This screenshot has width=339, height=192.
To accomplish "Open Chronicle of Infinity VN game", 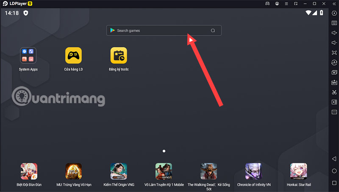I will coord(253,171).
